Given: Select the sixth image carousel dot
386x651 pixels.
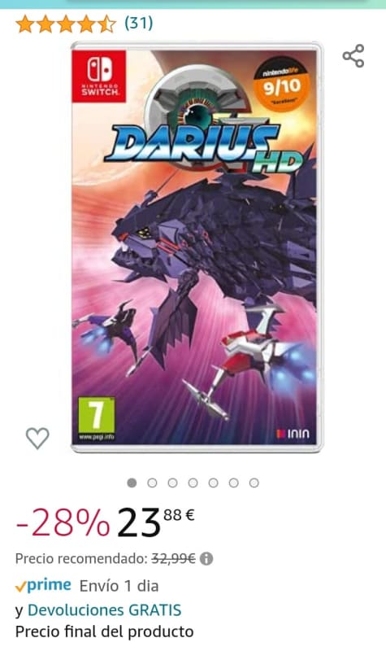Looking at the screenshot, I should [233, 483].
